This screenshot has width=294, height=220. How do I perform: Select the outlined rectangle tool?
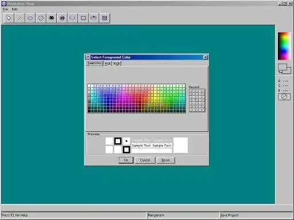83,18
